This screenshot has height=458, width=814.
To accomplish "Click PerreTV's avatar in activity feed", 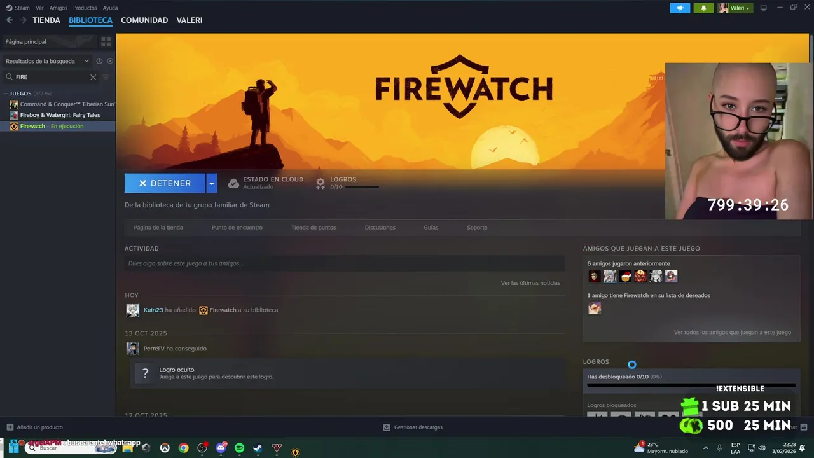I will click(132, 349).
